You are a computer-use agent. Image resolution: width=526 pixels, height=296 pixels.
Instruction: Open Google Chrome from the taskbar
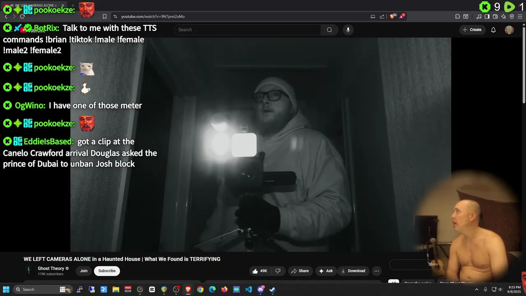(200, 289)
